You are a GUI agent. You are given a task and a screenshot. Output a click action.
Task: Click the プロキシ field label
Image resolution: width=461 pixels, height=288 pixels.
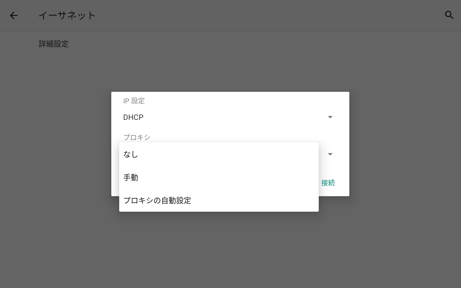tap(137, 137)
